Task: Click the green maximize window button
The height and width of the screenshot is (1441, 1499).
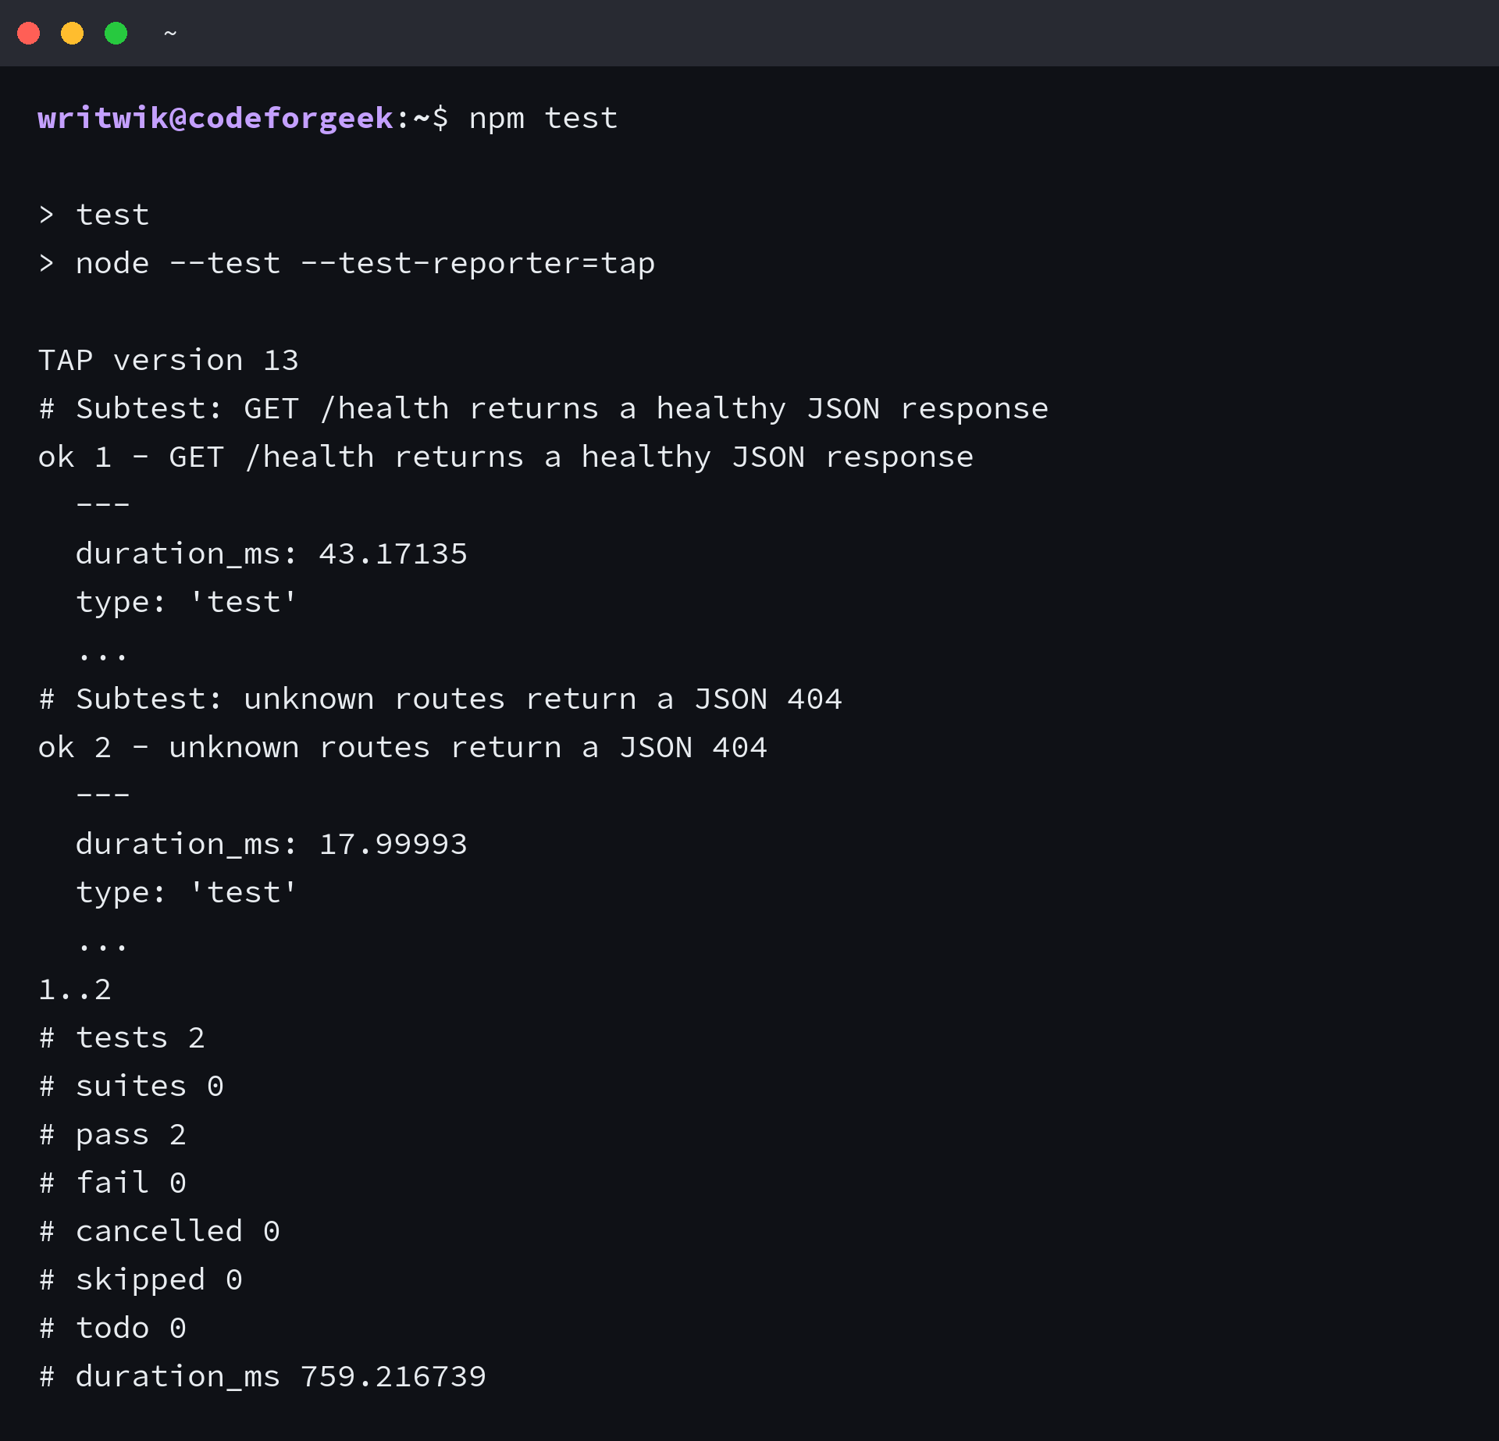Action: pyautogui.click(x=116, y=34)
